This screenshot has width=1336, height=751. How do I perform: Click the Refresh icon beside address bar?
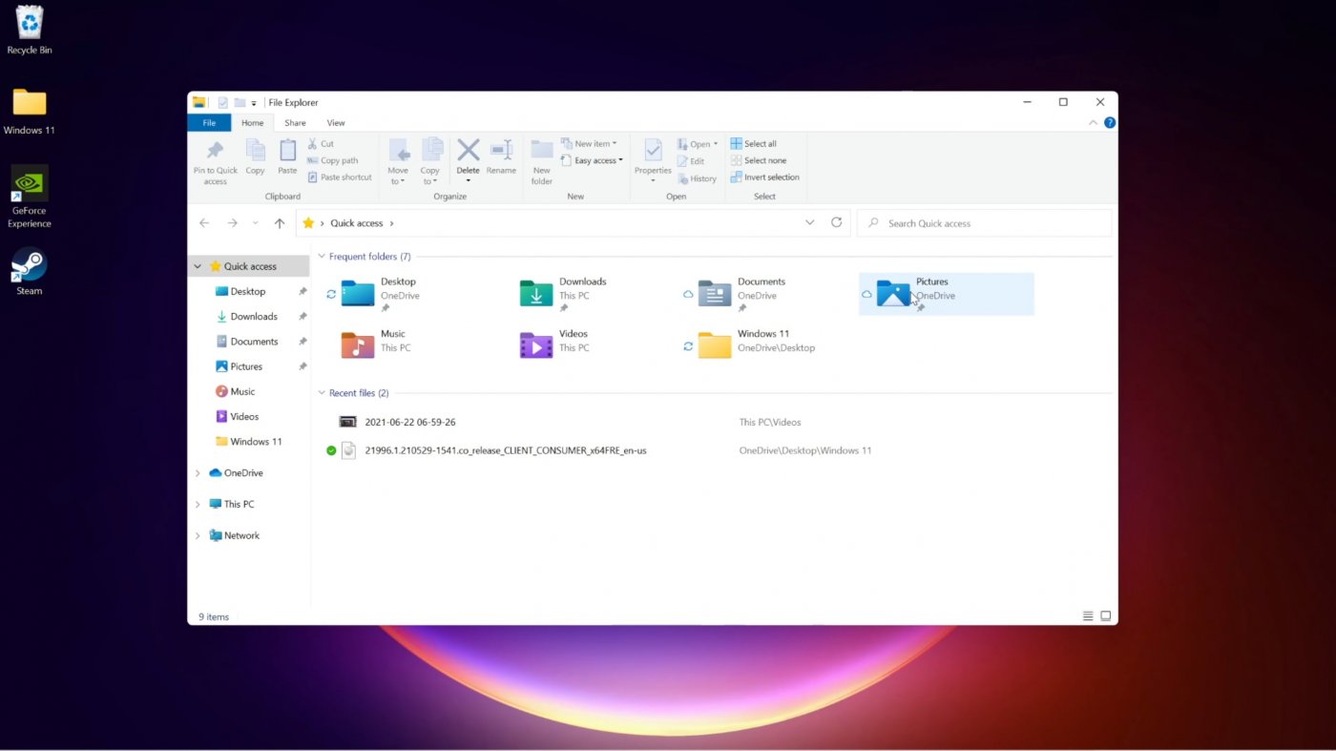837,222
